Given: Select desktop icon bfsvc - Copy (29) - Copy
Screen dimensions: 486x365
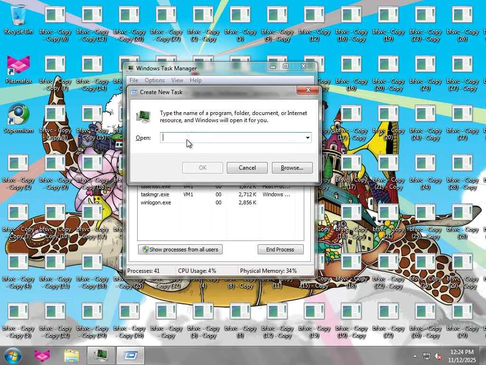Looking at the screenshot, I should [x=462, y=271].
